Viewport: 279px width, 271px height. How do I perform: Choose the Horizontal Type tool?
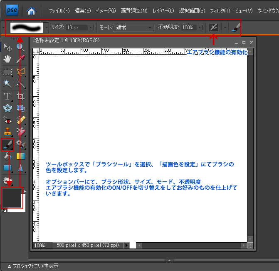click(7, 96)
